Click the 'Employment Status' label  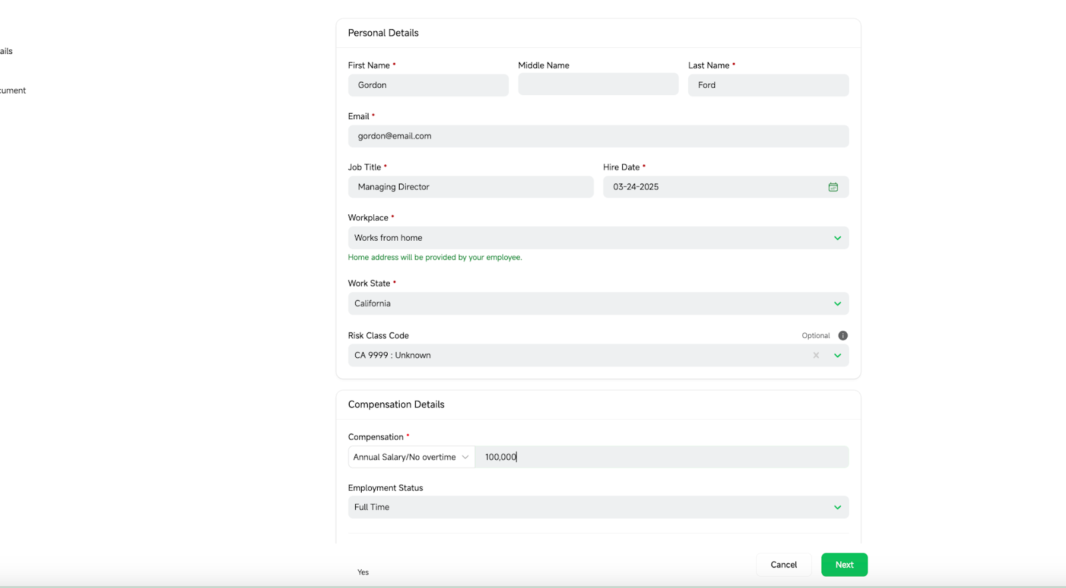point(385,488)
